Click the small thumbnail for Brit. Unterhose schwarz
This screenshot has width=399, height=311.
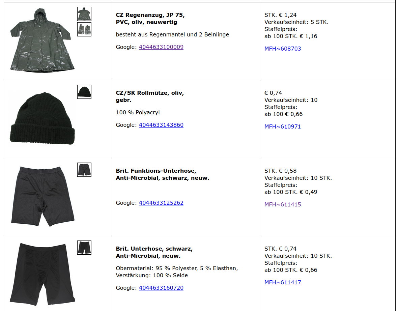pyautogui.click(x=84, y=248)
